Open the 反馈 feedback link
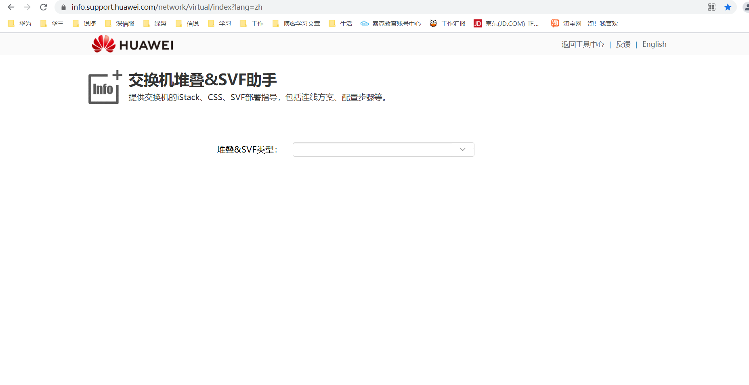 click(x=623, y=44)
